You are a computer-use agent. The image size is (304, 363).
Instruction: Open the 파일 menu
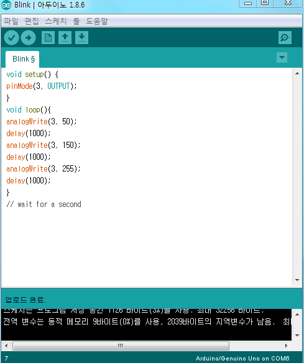coord(11,21)
